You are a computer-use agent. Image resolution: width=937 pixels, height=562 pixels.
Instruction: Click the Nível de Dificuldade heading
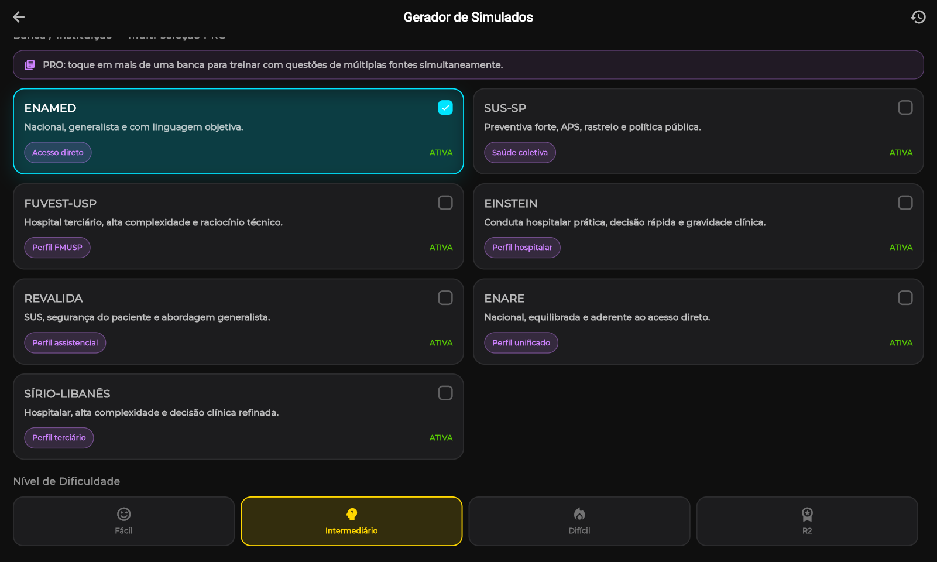67,481
